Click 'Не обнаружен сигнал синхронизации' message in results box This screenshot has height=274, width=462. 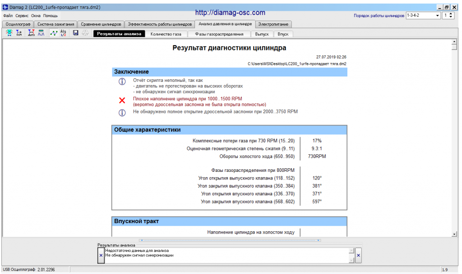pos(139,255)
